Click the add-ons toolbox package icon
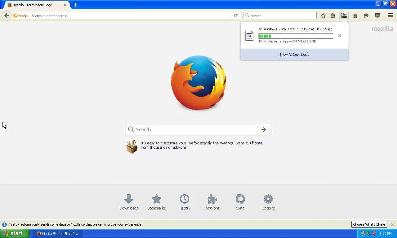 tap(132, 146)
